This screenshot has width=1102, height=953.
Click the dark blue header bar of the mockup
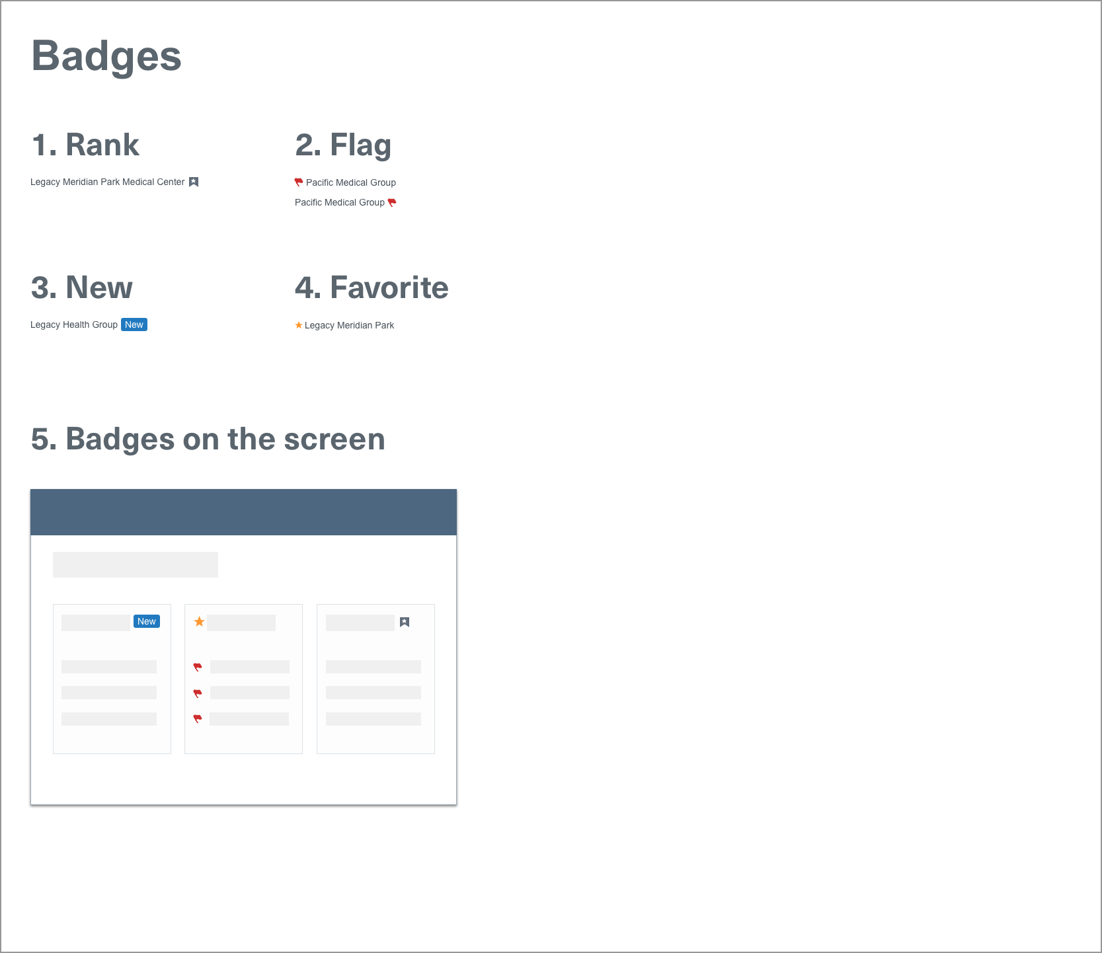243,512
